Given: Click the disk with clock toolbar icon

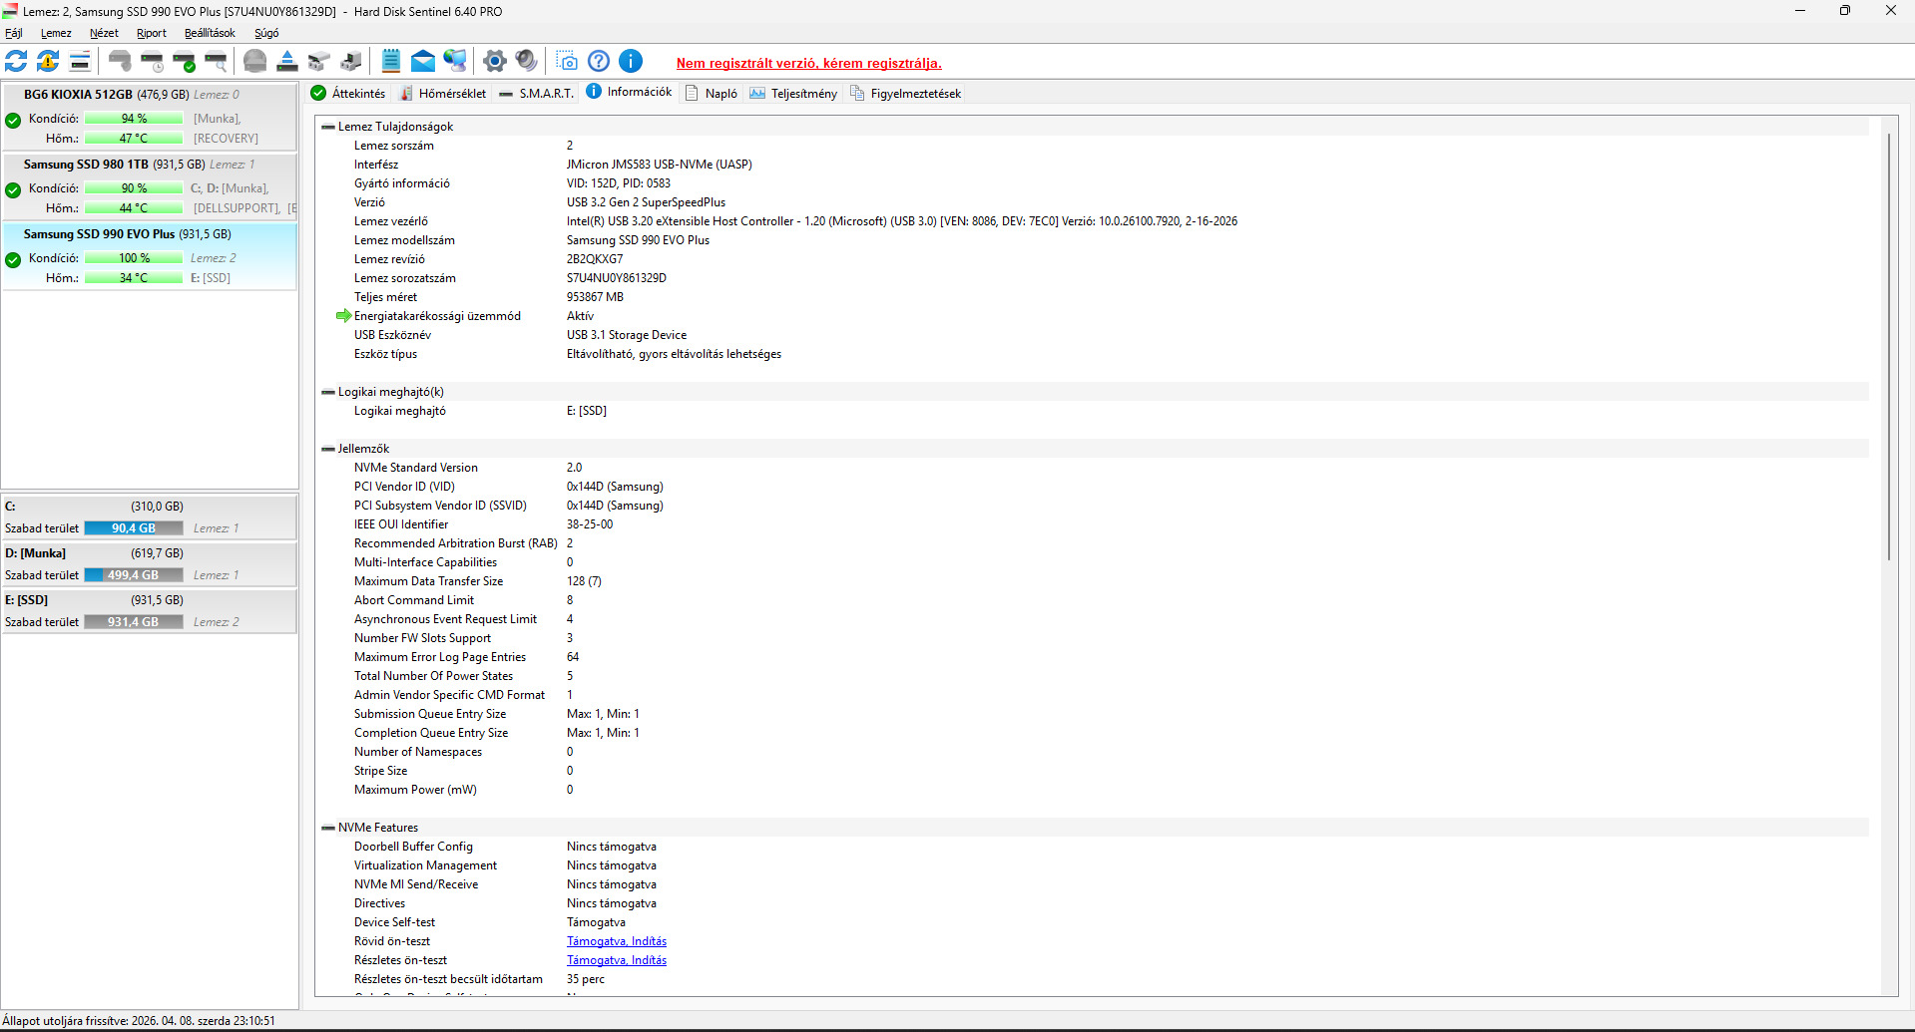Looking at the screenshot, I should (x=152, y=61).
